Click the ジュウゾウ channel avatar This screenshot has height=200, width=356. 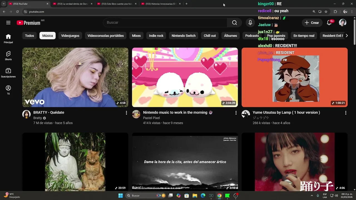click(x=246, y=114)
